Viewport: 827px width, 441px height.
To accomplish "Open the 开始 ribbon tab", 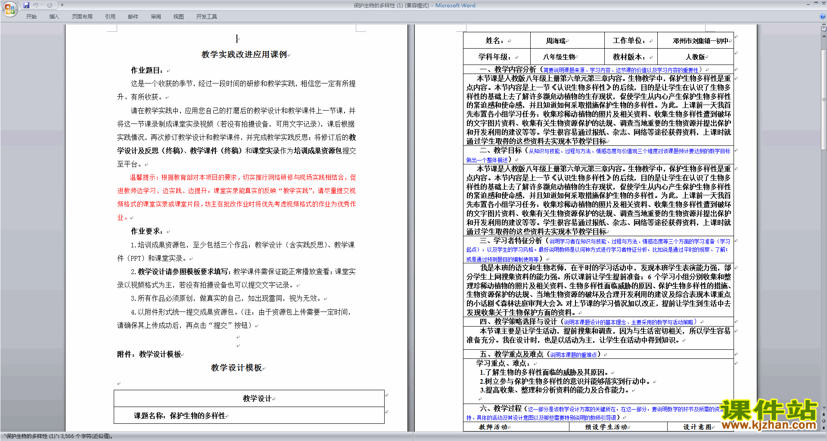I will coord(31,17).
